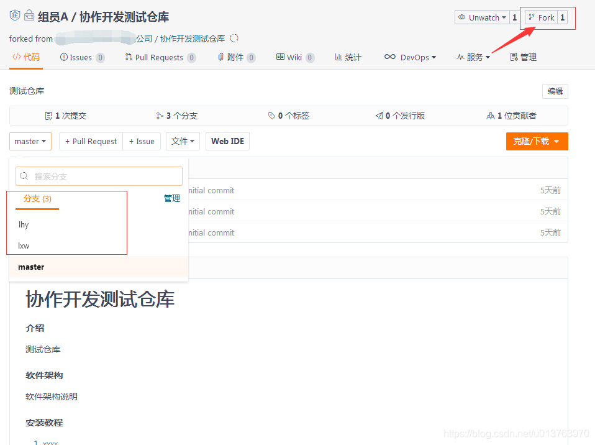Click the pulse icon on 服务
Viewport: 595px width, 445px height.
tap(460, 57)
